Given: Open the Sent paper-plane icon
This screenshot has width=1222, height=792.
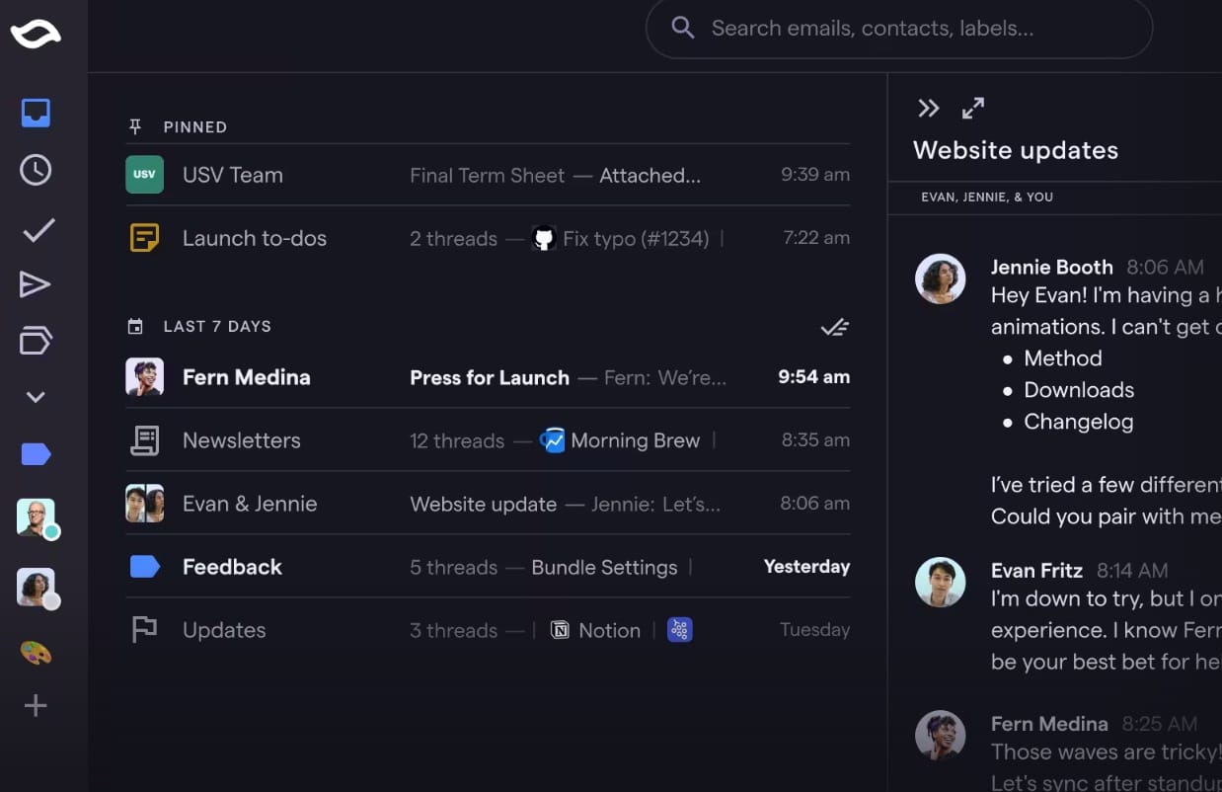Looking at the screenshot, I should click(35, 285).
